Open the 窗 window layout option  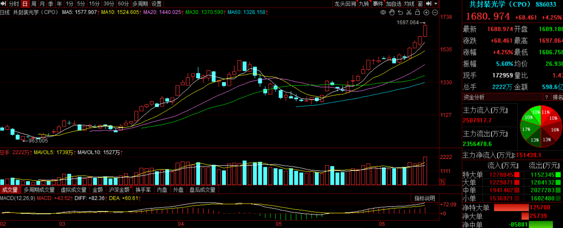420,4
